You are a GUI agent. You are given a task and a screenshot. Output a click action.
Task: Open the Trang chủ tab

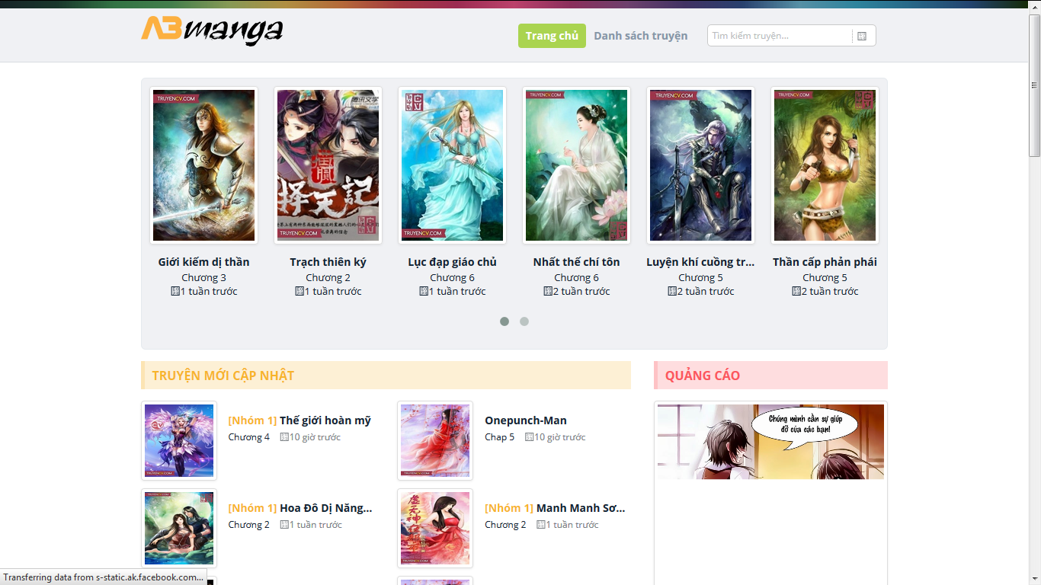click(552, 36)
